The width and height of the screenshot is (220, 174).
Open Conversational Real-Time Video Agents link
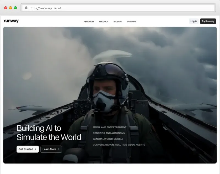pyautogui.click(x=119, y=145)
